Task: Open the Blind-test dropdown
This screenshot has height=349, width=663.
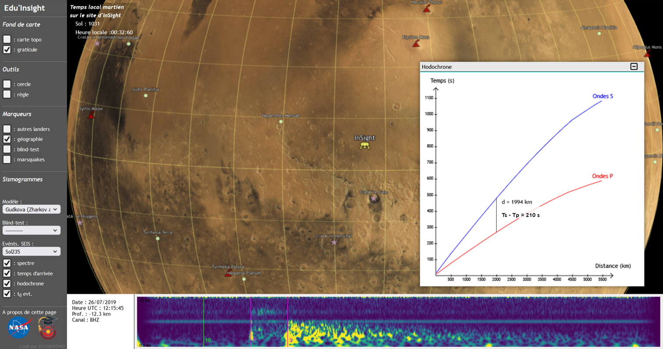Action: (32, 230)
